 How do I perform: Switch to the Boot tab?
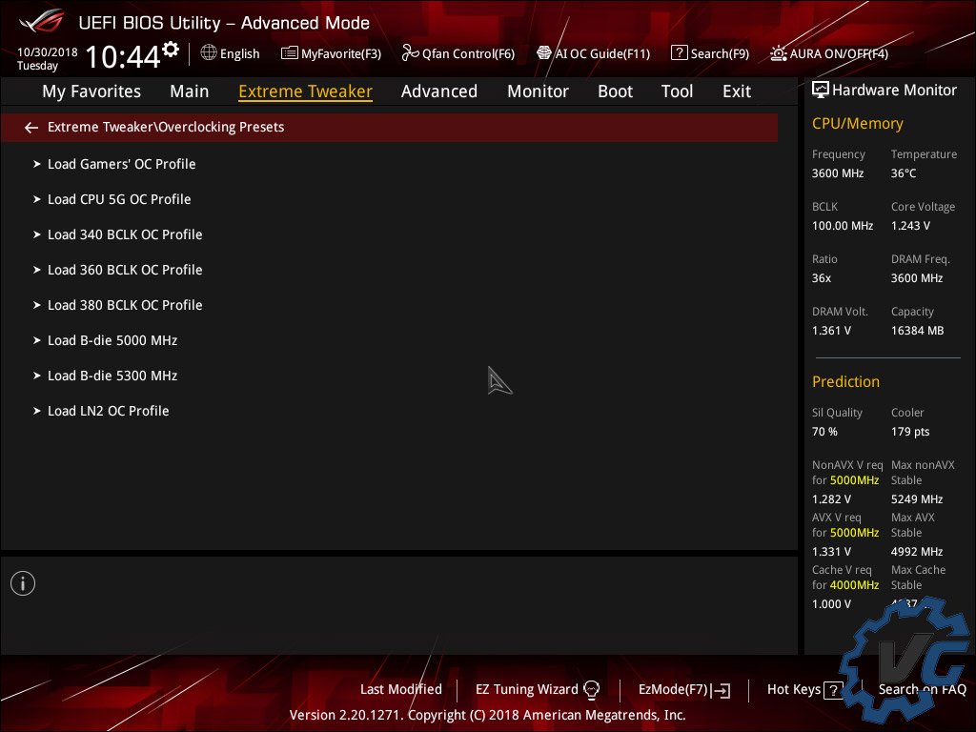coord(615,91)
